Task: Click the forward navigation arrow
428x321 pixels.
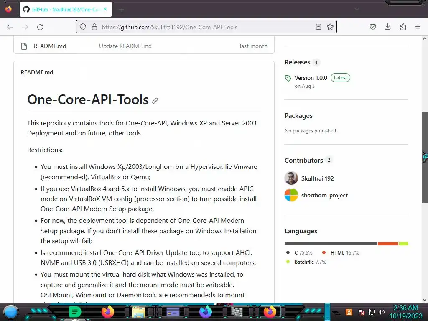Action: [25, 27]
